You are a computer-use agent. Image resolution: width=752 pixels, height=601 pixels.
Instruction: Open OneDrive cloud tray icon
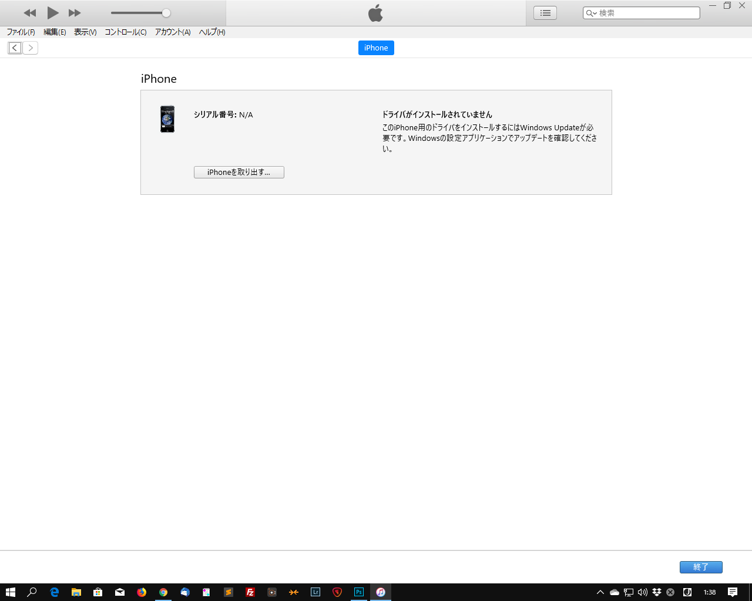pyautogui.click(x=615, y=592)
